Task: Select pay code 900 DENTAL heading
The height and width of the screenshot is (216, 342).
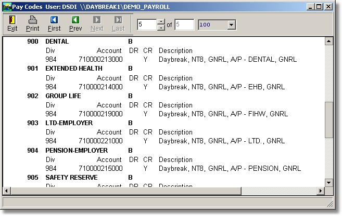Action: click(x=57, y=42)
